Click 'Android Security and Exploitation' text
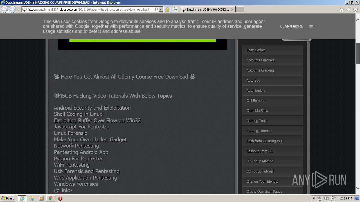The width and height of the screenshot is (360, 202). coord(92,108)
